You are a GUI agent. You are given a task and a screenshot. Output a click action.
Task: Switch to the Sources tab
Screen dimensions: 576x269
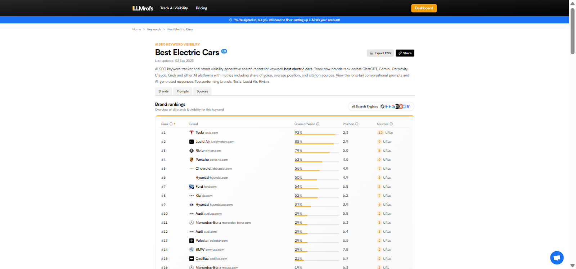pos(202,91)
